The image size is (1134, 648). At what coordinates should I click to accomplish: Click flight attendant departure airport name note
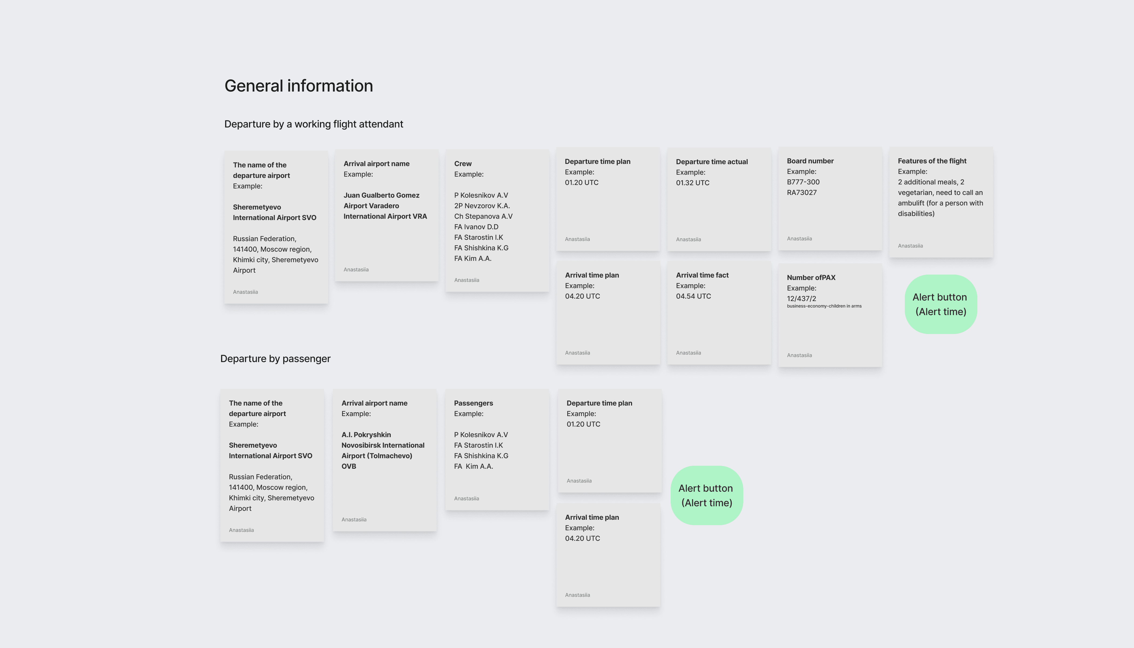coord(276,227)
